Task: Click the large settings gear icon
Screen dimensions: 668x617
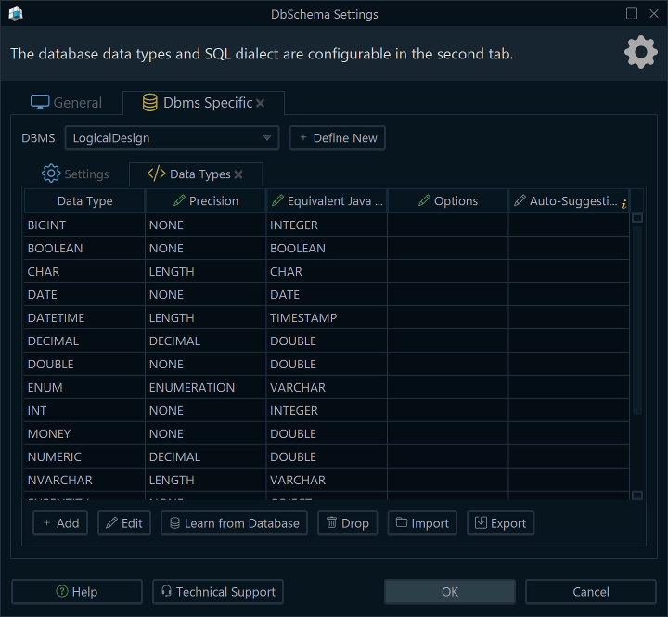Action: (x=641, y=52)
